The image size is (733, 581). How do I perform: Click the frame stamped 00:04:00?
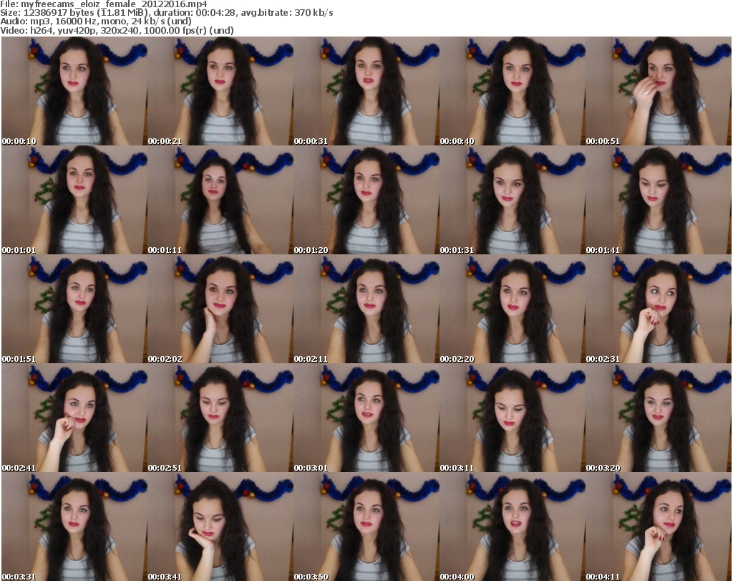(513, 527)
